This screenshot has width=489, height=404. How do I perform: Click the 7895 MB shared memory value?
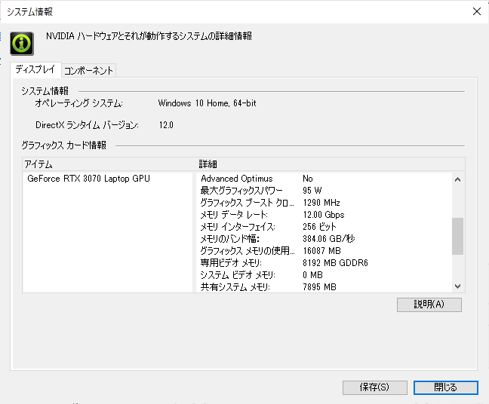coord(319,287)
